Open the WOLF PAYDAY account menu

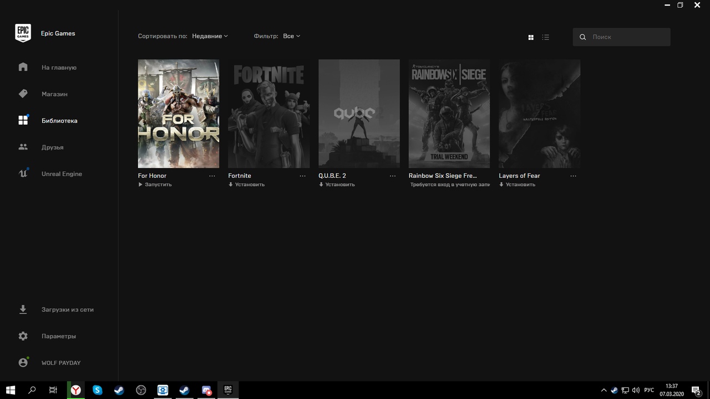click(x=60, y=363)
